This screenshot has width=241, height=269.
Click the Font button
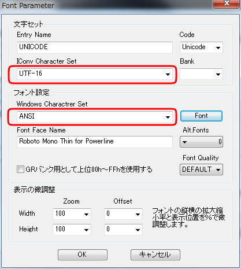pyautogui.click(x=201, y=116)
